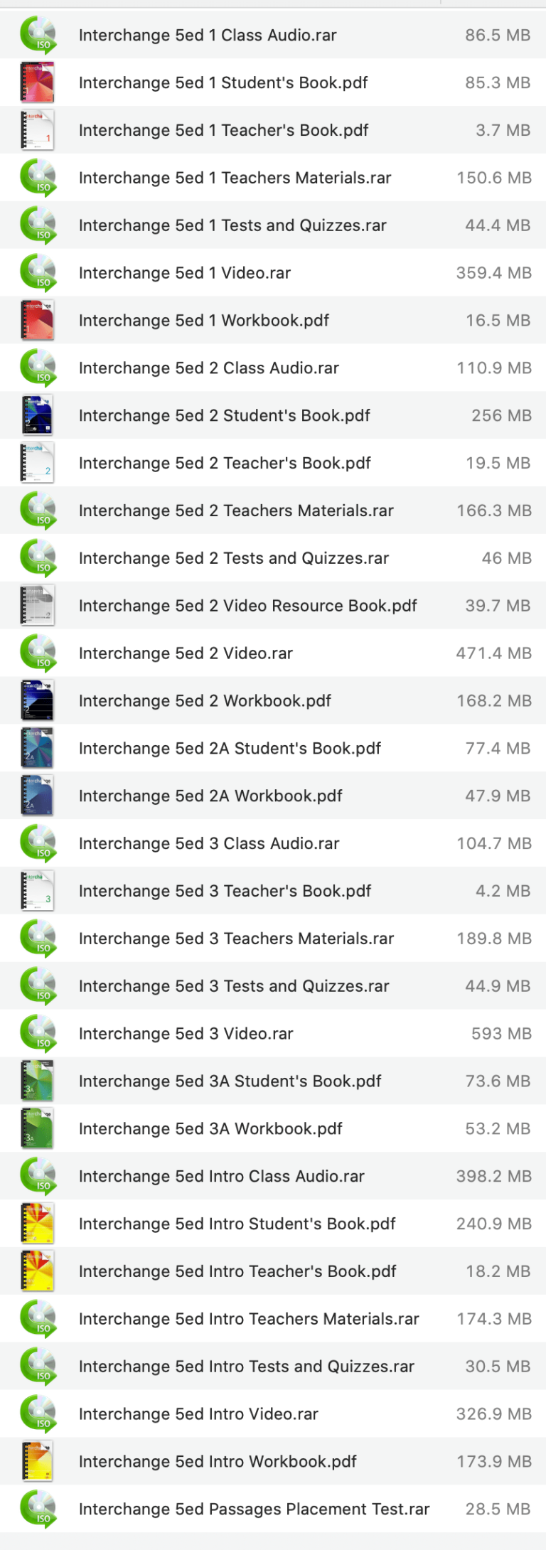Screen dimensions: 546x1550
Task: Open Interchange 5ed 1 Workbook.pdf
Action: pyautogui.click(x=203, y=320)
